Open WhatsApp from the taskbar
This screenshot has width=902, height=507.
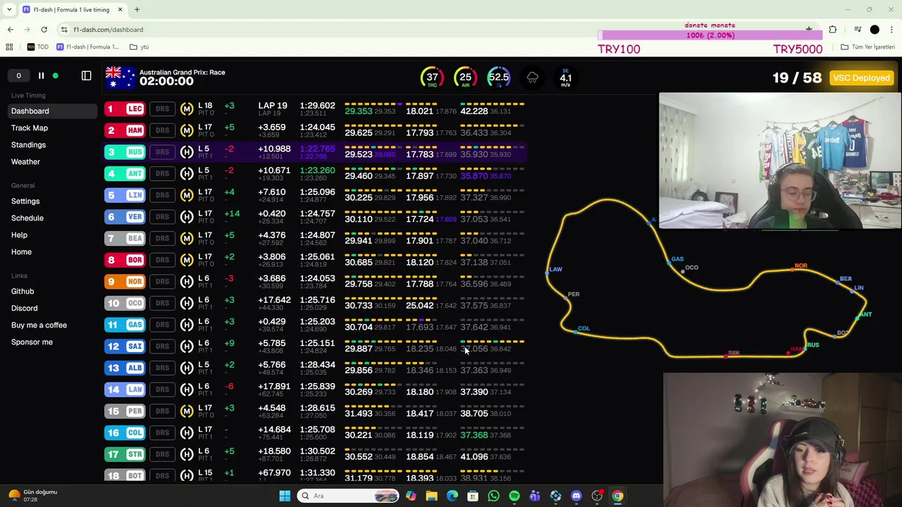pos(493,496)
